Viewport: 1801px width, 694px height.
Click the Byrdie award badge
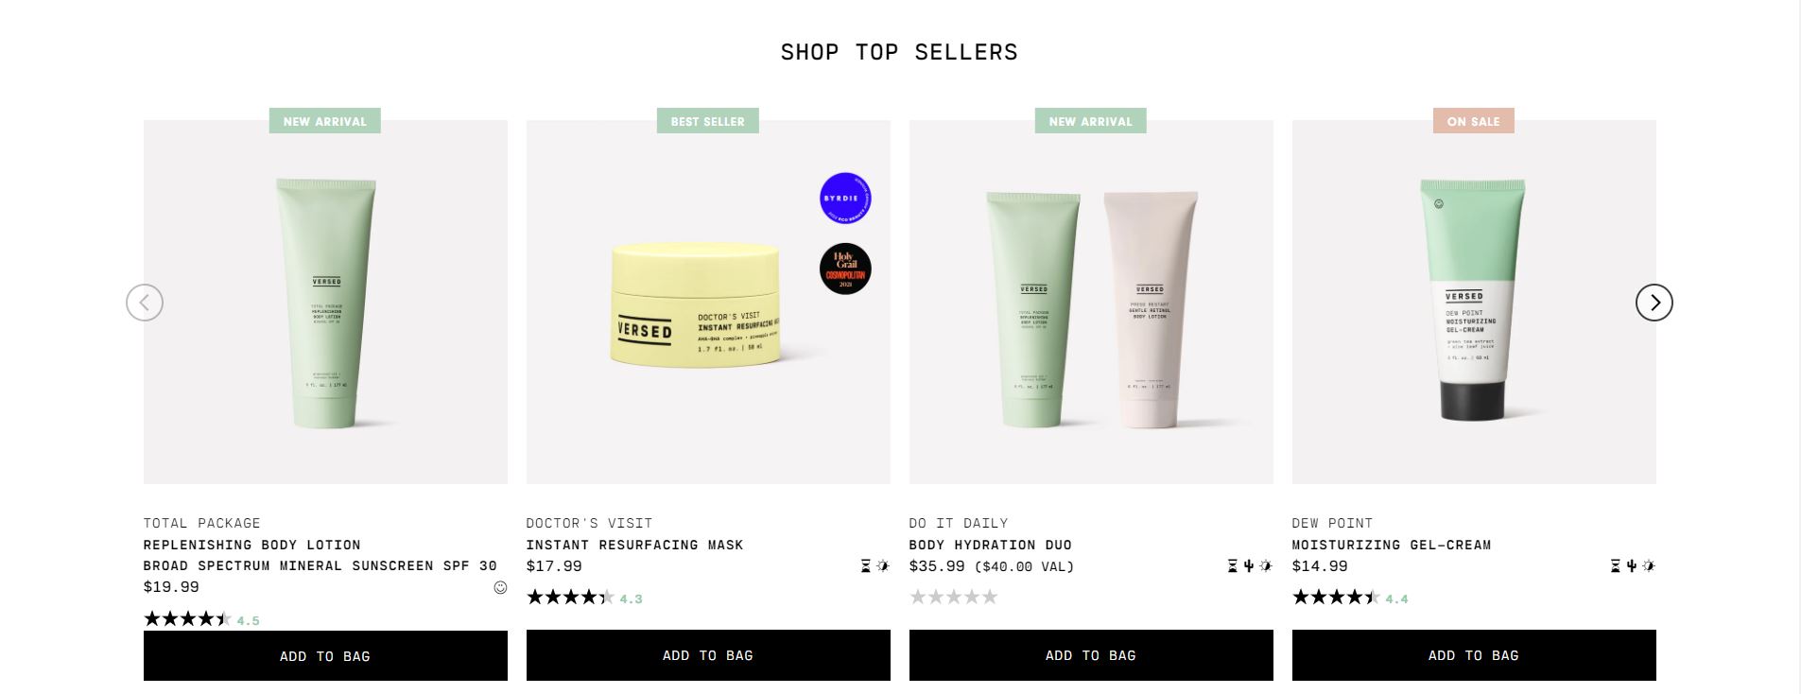845,199
